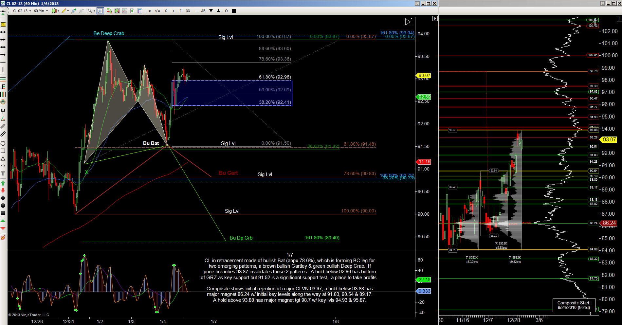Toggle the highlighted zoom frame tool
Viewport: 622px width, 325px height.
(x=100, y=11)
